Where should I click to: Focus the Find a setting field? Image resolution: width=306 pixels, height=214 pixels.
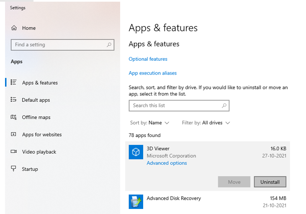[x=62, y=45]
